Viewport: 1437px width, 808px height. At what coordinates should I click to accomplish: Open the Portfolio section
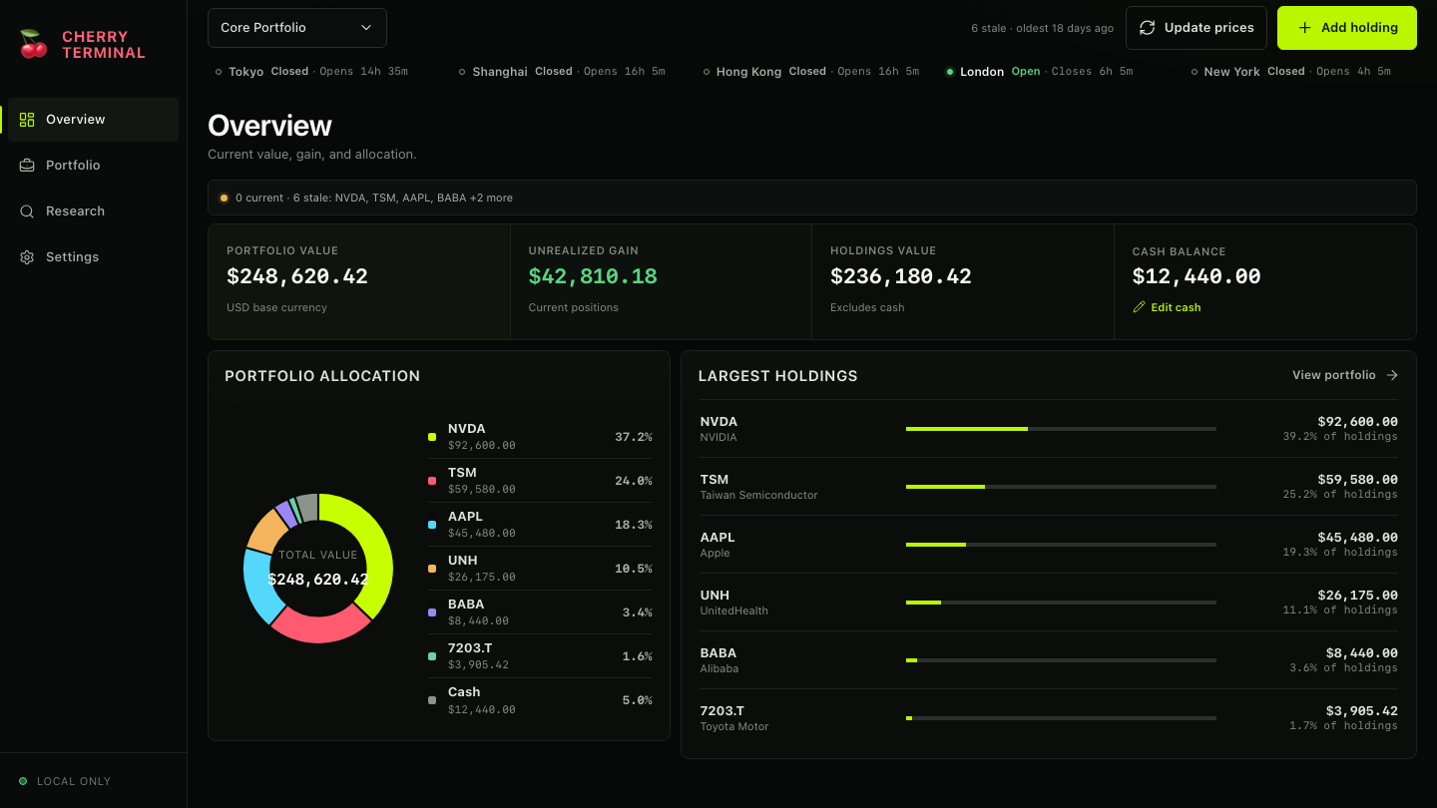pos(94,166)
